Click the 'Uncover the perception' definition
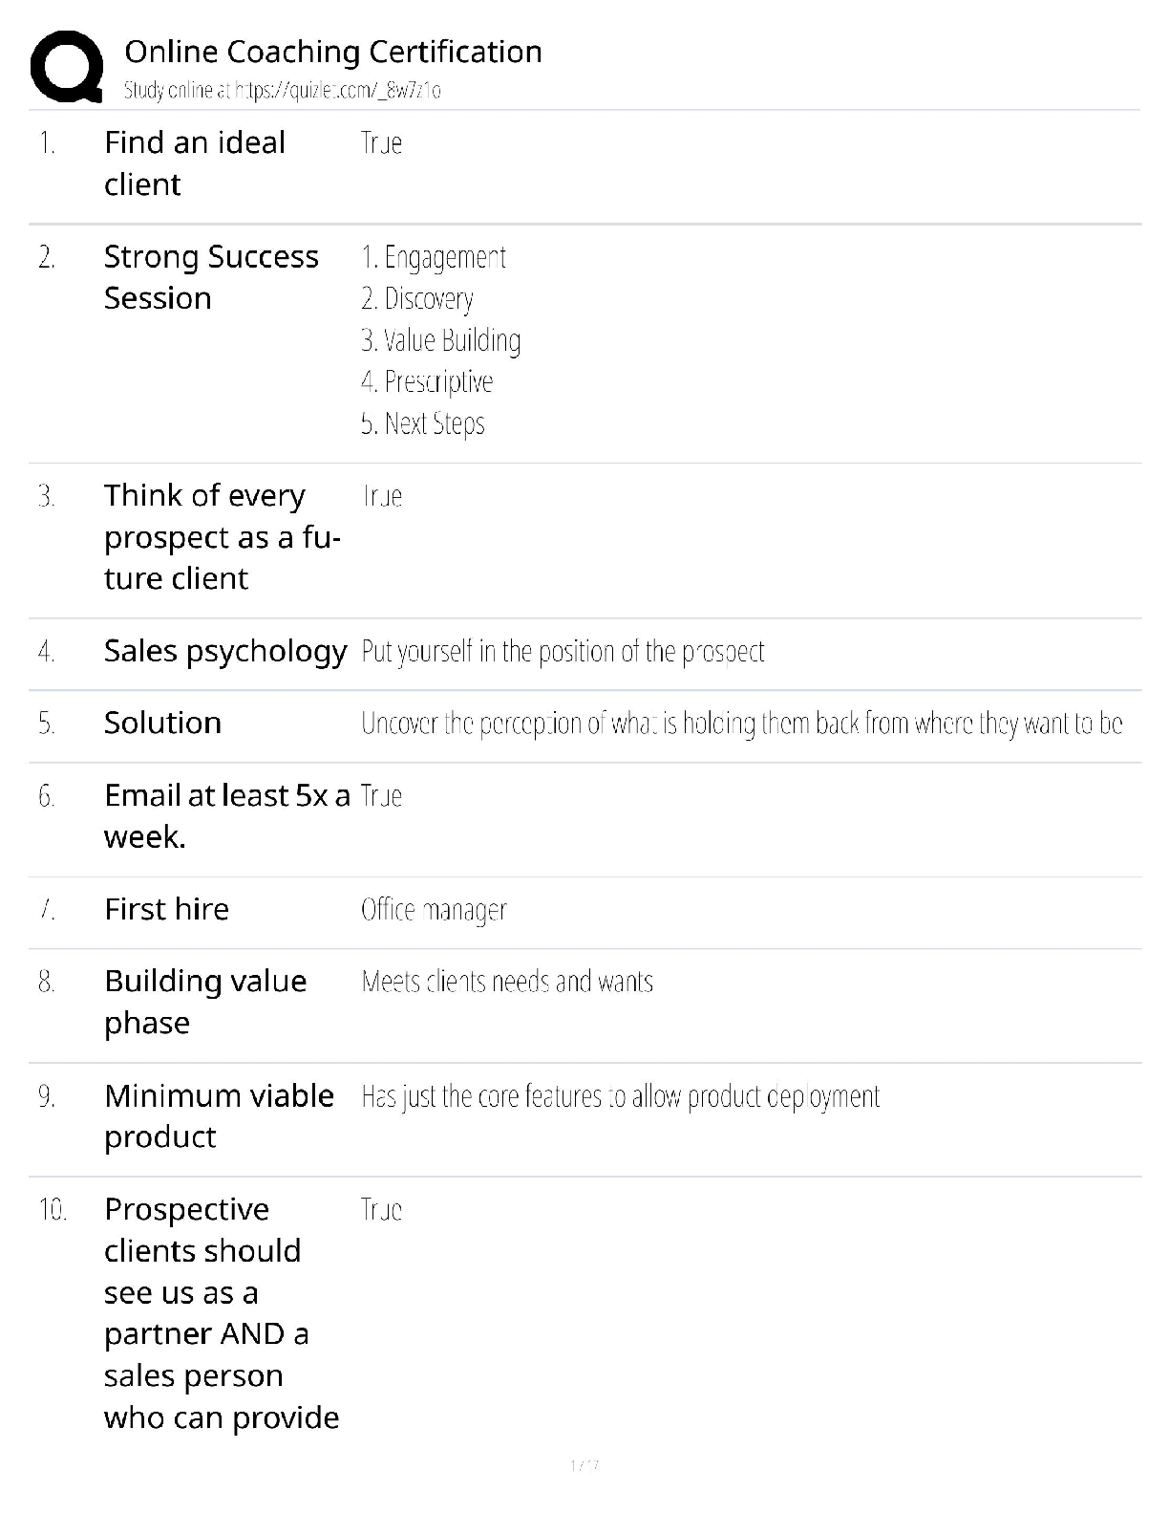Image resolution: width=1169 pixels, height=1514 pixels. pos(741,724)
